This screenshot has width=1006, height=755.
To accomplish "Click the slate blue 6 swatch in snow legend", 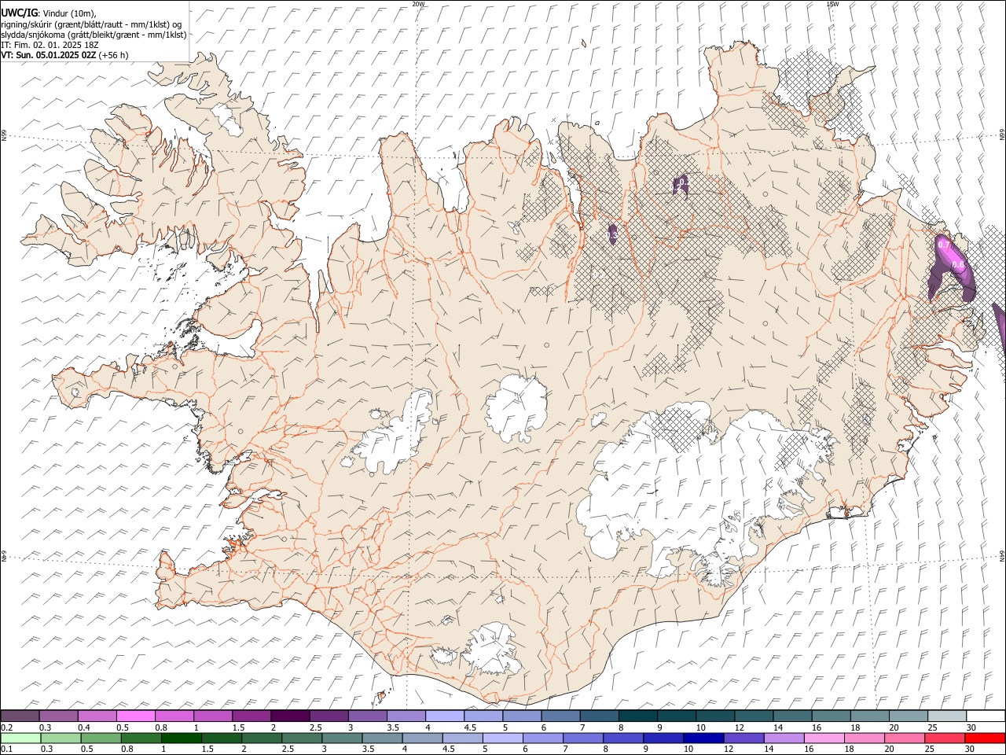I will [x=561, y=716].
